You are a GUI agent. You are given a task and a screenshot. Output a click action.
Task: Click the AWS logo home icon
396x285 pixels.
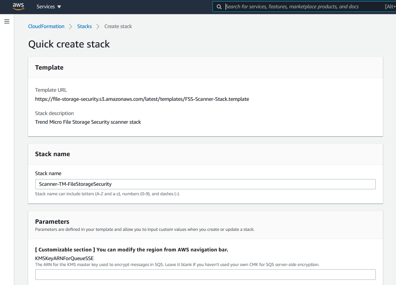click(18, 6)
